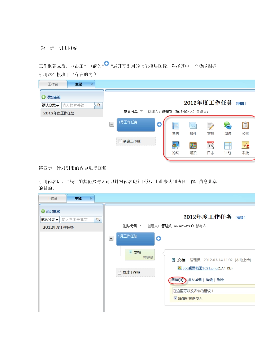This screenshot has height=361, width=255.
Task: Click search keyword field in lower screenshot
Action: (77, 219)
